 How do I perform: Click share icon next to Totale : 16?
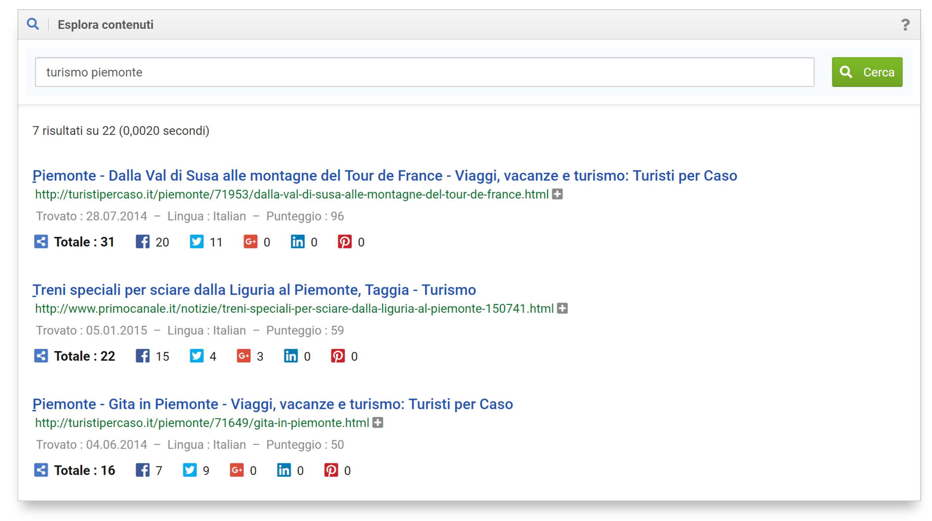[41, 470]
